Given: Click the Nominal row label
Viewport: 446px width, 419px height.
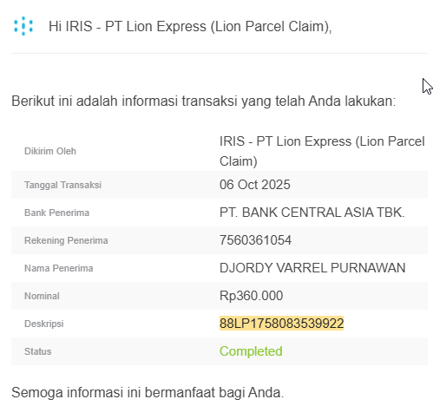Looking at the screenshot, I should 42,296.
